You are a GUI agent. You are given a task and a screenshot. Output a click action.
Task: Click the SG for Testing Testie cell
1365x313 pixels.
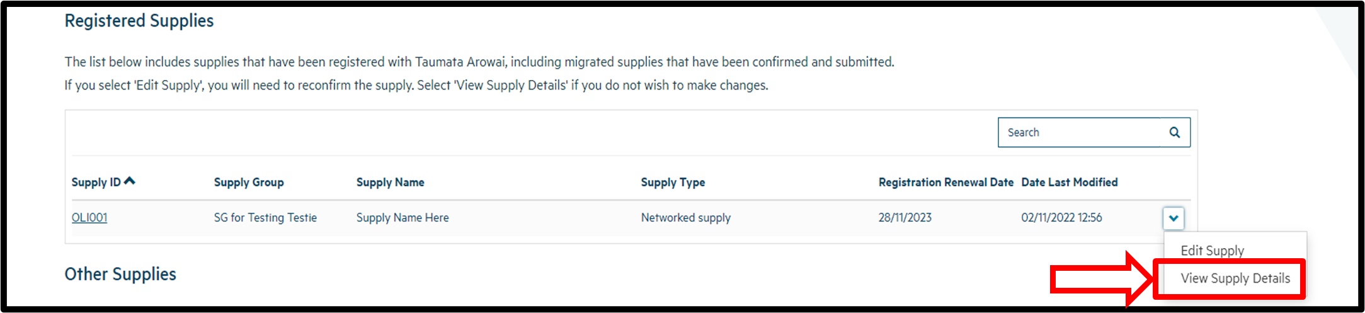click(265, 218)
